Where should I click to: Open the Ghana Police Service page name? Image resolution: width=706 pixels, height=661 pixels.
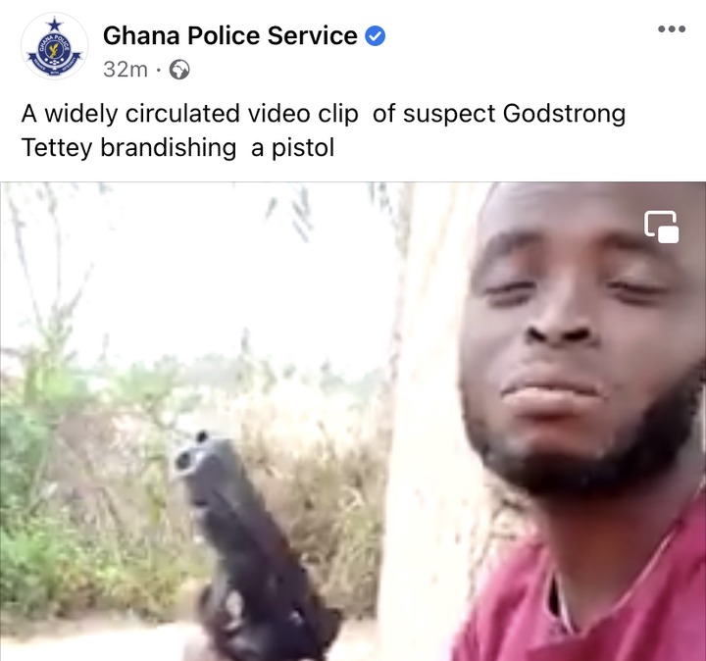[230, 35]
